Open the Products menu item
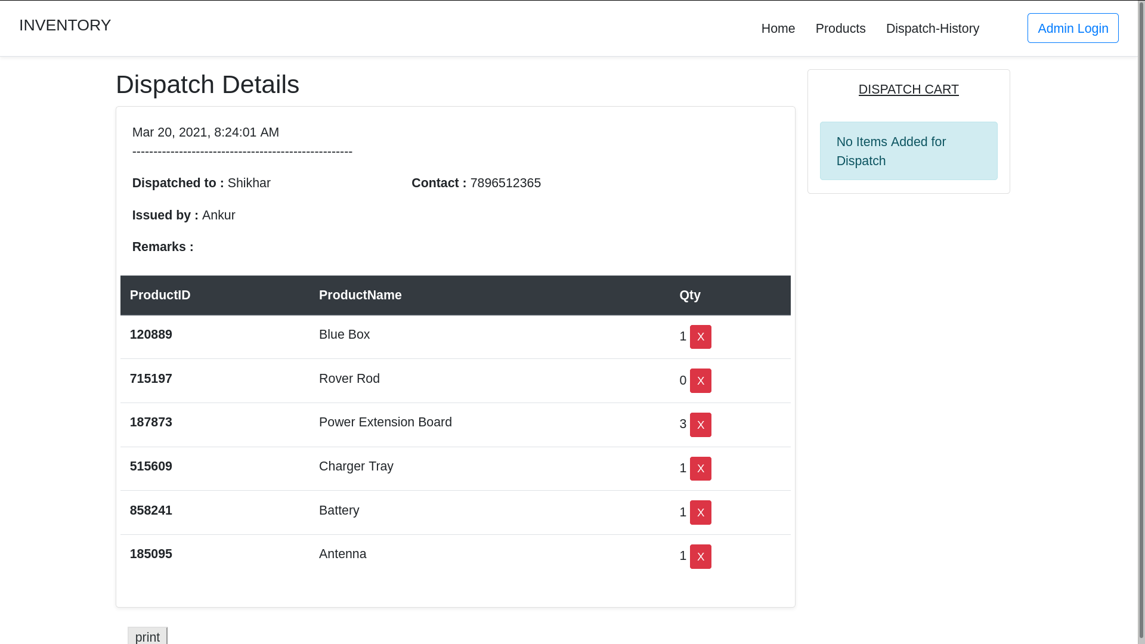The width and height of the screenshot is (1145, 644). tap(840, 29)
